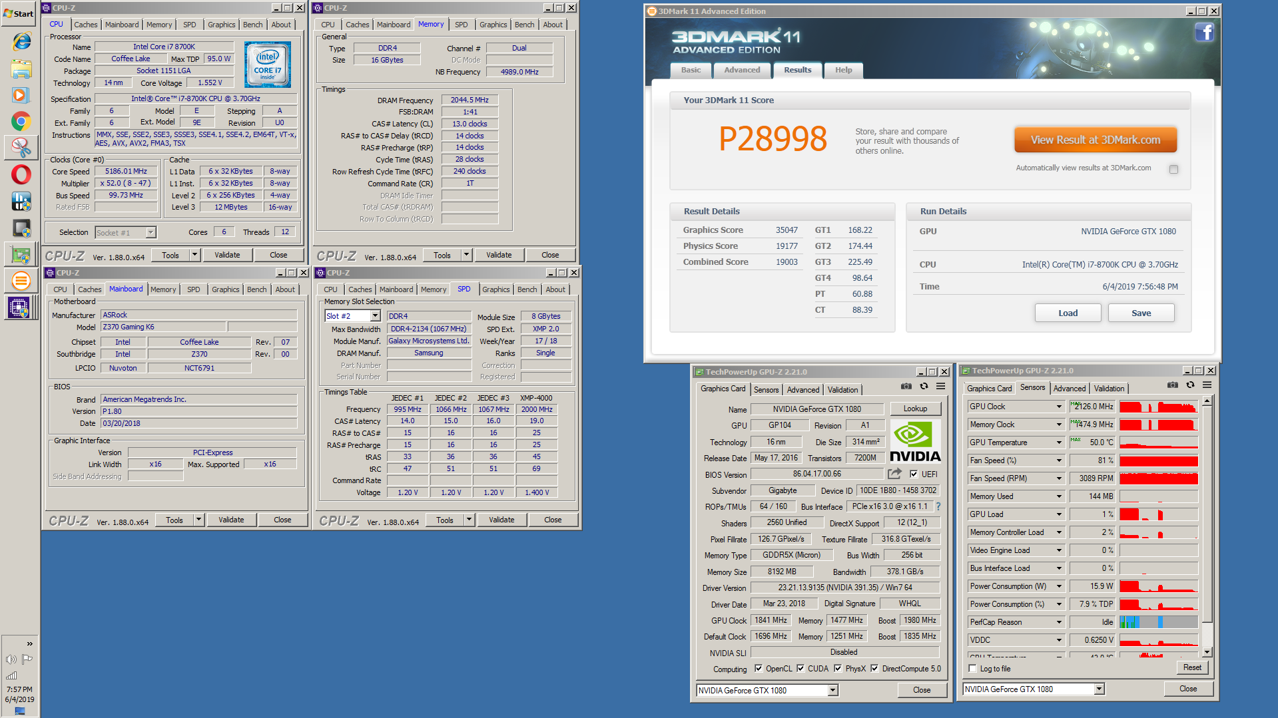Open Tools dropdown arrow in CPU-Z Memory window

point(467,255)
